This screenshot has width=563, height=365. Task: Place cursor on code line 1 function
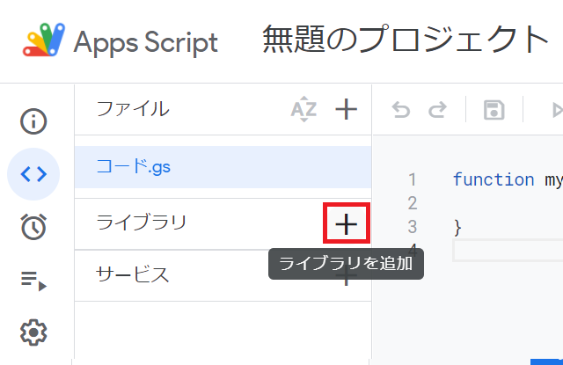point(494,179)
